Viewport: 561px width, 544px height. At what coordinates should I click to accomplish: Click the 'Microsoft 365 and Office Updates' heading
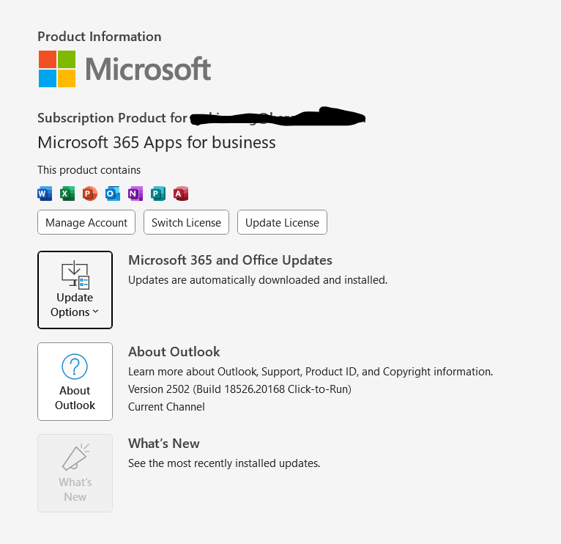pos(230,260)
